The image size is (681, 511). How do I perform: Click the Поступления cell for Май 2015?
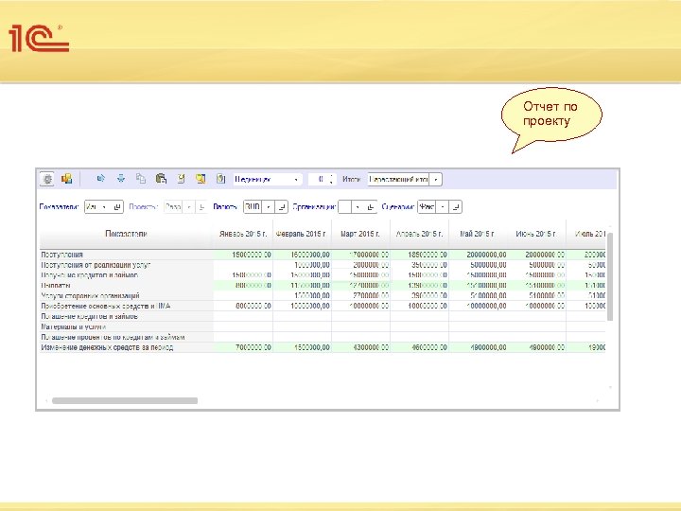point(478,255)
